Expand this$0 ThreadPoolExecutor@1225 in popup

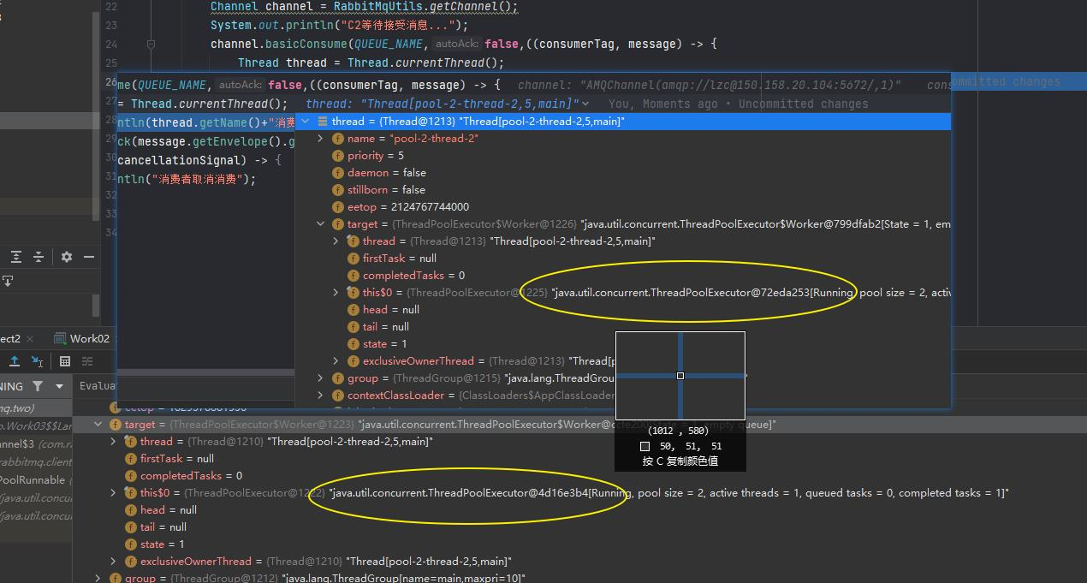coord(336,293)
